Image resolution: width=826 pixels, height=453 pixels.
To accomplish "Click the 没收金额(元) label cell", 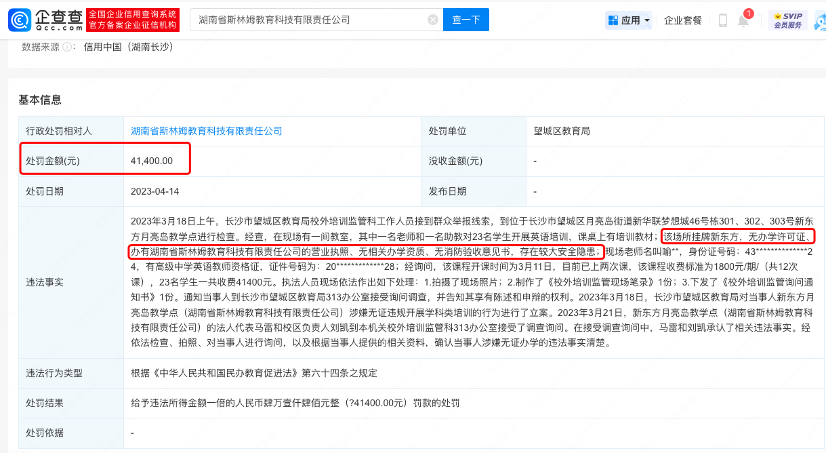I will 474,161.
